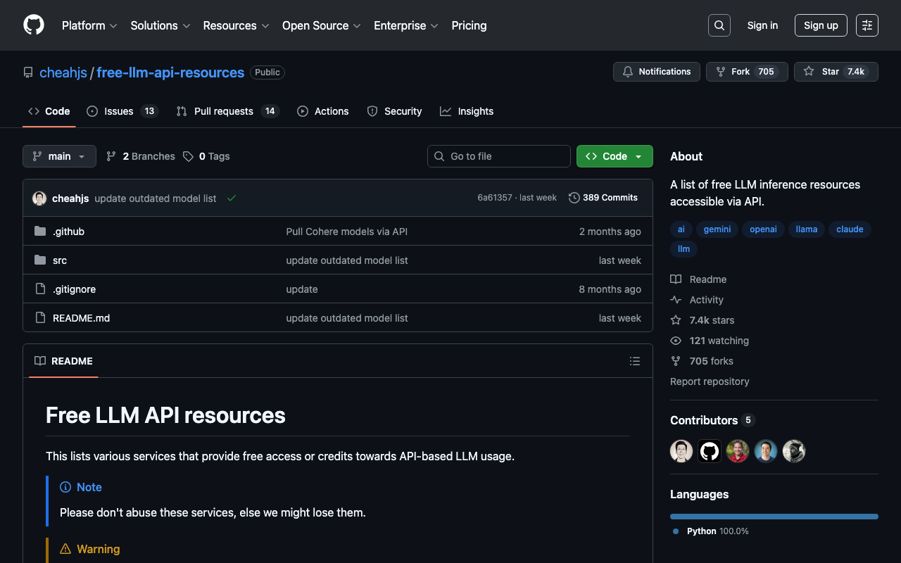Expand the main branch selector
Image resolution: width=901 pixels, height=563 pixels.
click(x=59, y=156)
